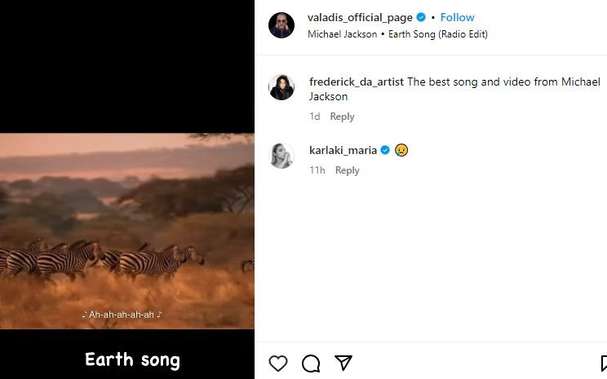Open Michael Jackson Earth Song audio link
Screen dimensions: 607x379
click(x=397, y=34)
